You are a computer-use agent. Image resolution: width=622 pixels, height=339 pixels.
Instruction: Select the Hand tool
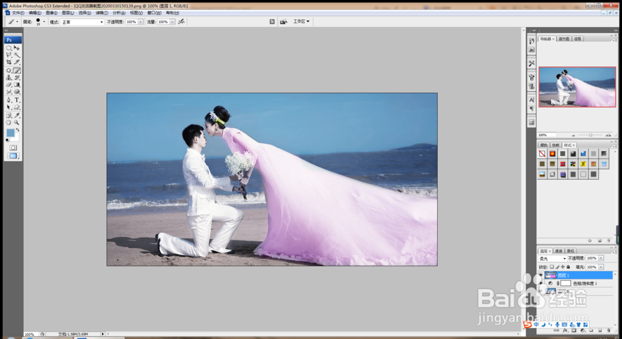pyautogui.click(x=9, y=123)
